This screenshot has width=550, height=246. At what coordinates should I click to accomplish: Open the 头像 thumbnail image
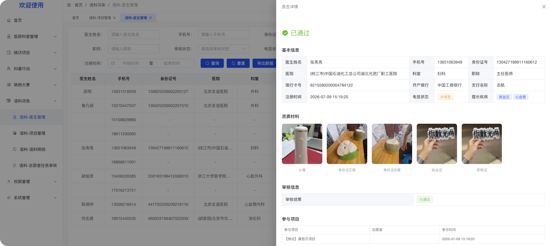click(302, 144)
